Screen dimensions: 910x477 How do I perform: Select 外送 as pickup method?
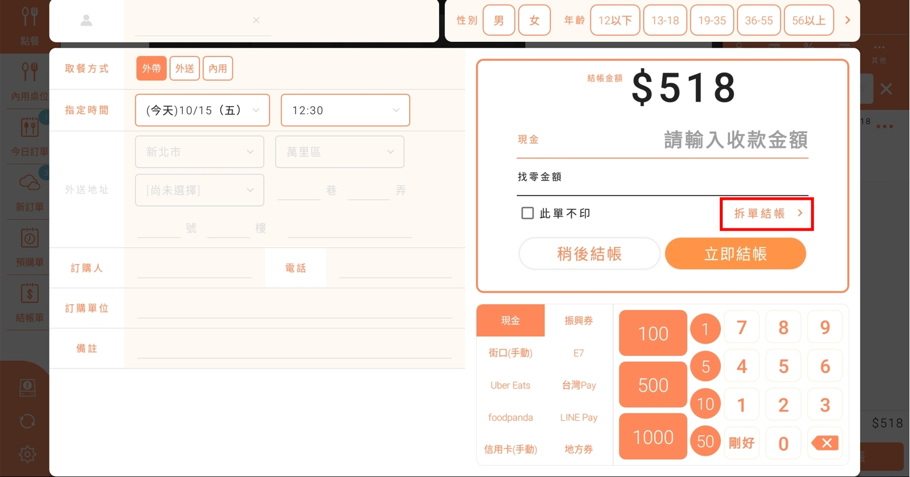coord(185,69)
